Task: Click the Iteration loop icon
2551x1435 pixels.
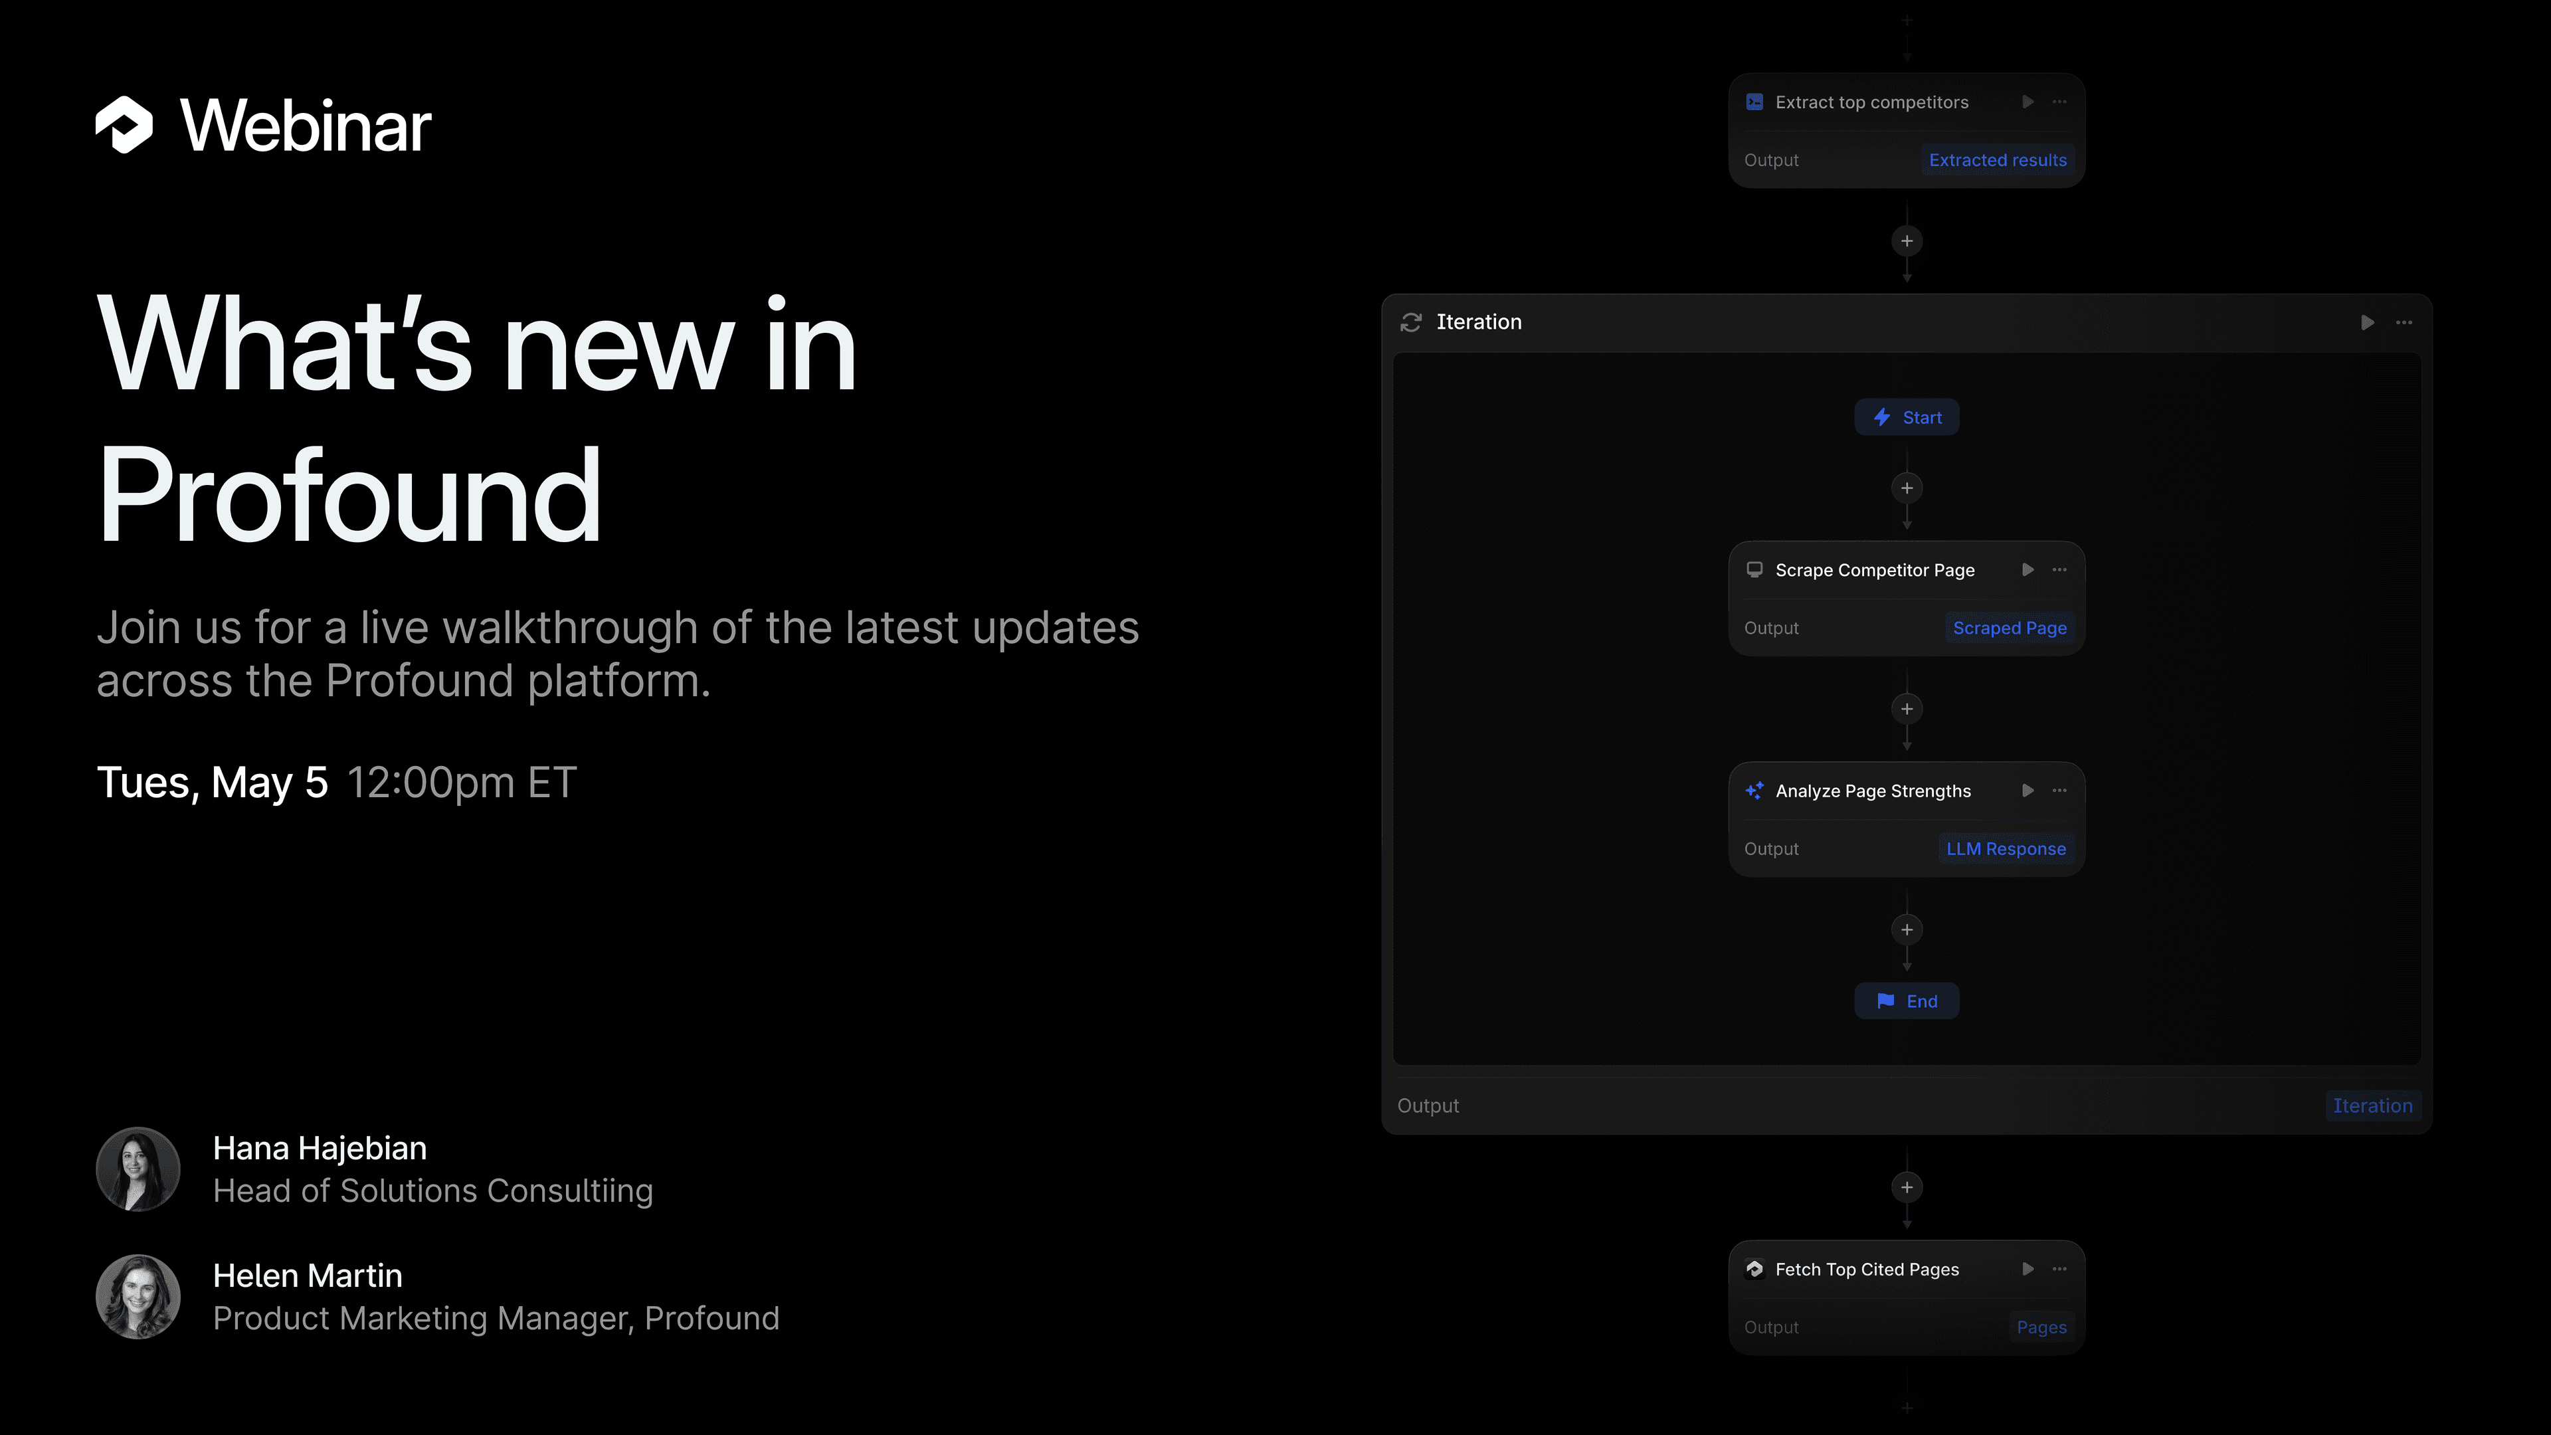Action: click(1410, 322)
